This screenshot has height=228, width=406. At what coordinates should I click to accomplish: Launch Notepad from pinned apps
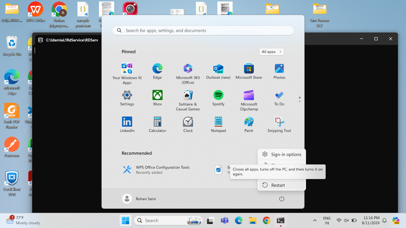[x=218, y=125]
